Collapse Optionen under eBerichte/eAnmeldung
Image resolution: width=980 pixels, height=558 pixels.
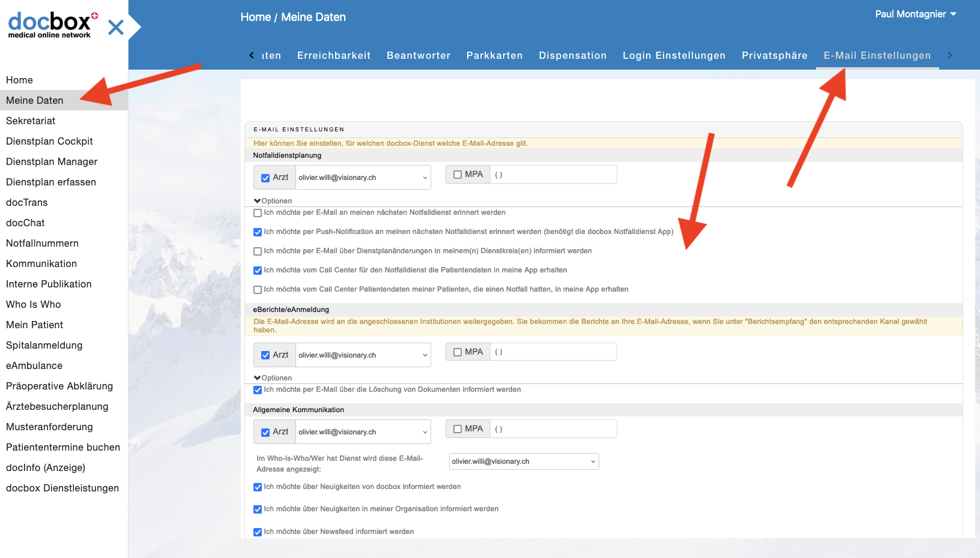[x=273, y=378]
